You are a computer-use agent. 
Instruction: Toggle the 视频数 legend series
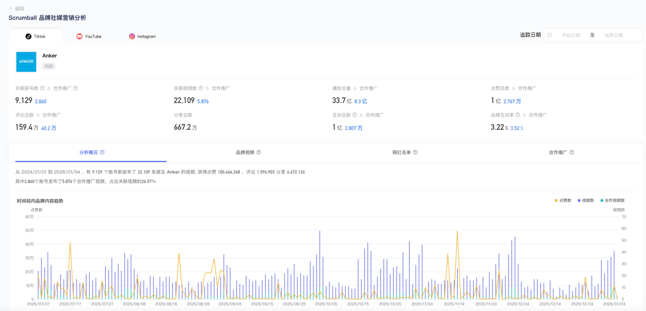point(586,200)
